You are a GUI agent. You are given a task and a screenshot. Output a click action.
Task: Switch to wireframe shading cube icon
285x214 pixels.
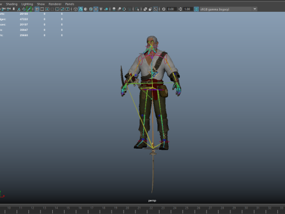(75, 9)
